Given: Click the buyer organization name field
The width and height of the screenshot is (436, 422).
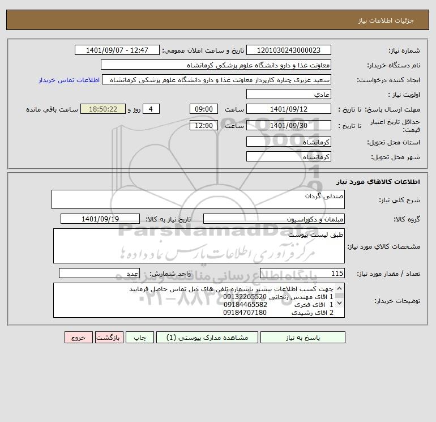Looking at the screenshot, I should coord(216,65).
